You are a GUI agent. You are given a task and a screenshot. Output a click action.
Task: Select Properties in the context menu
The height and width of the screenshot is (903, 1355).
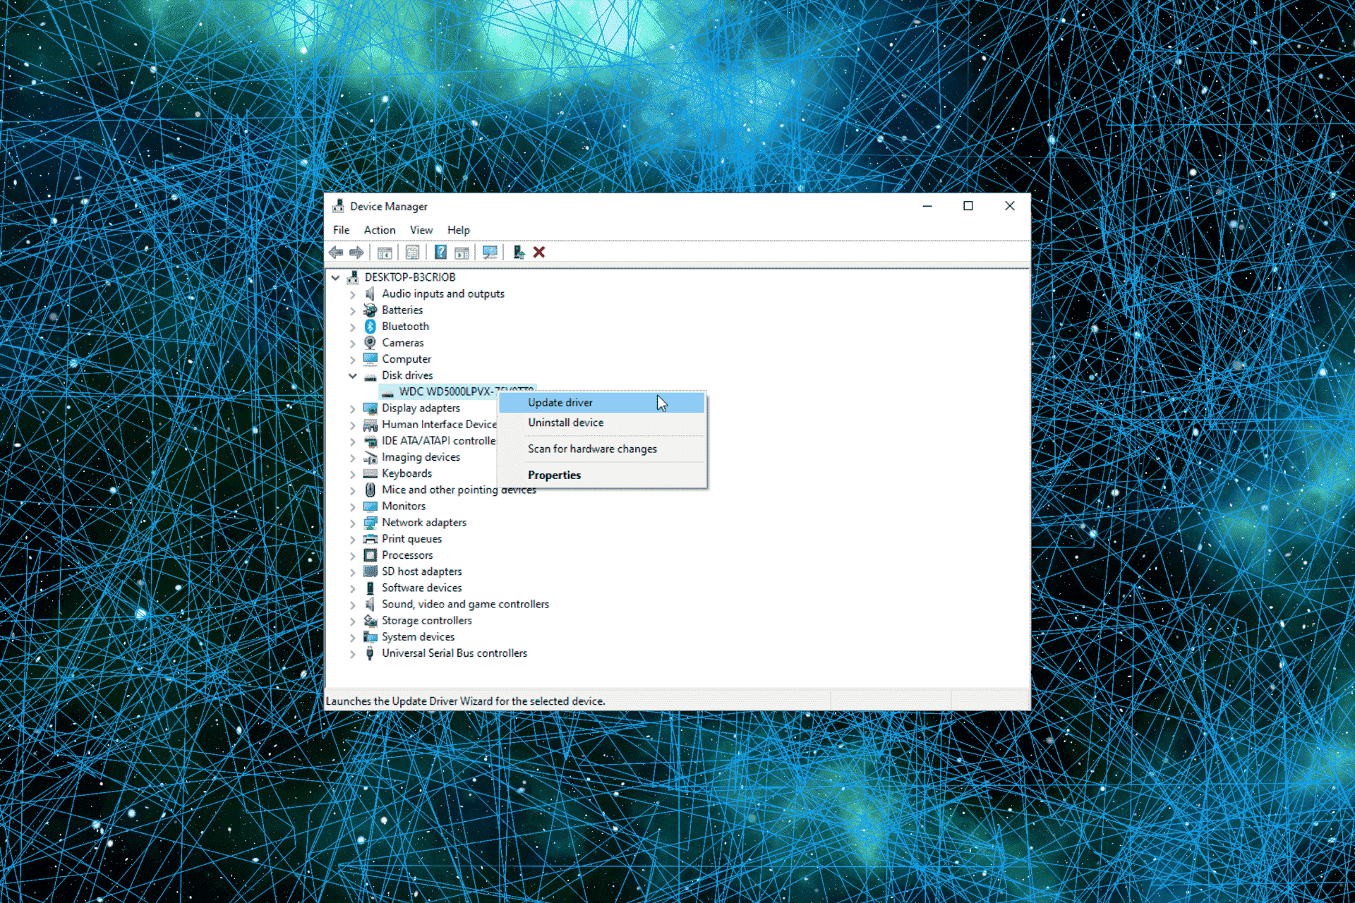554,474
